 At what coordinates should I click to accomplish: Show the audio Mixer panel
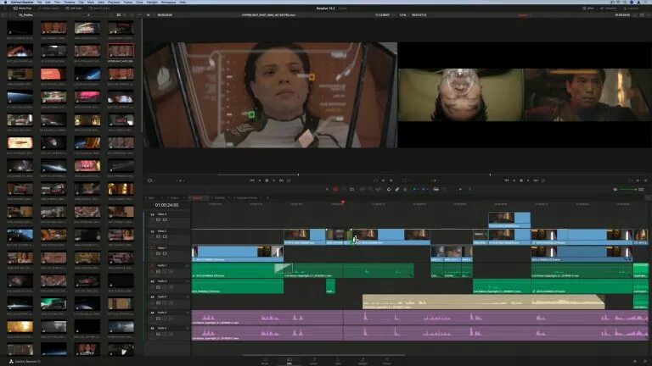click(x=588, y=8)
